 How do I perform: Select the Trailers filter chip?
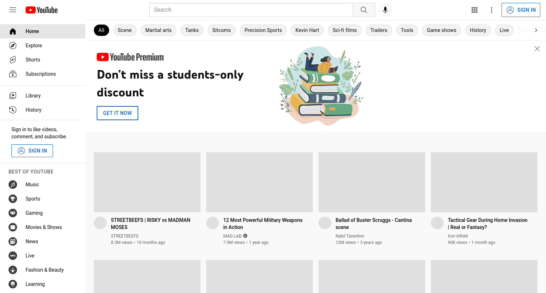point(379,30)
